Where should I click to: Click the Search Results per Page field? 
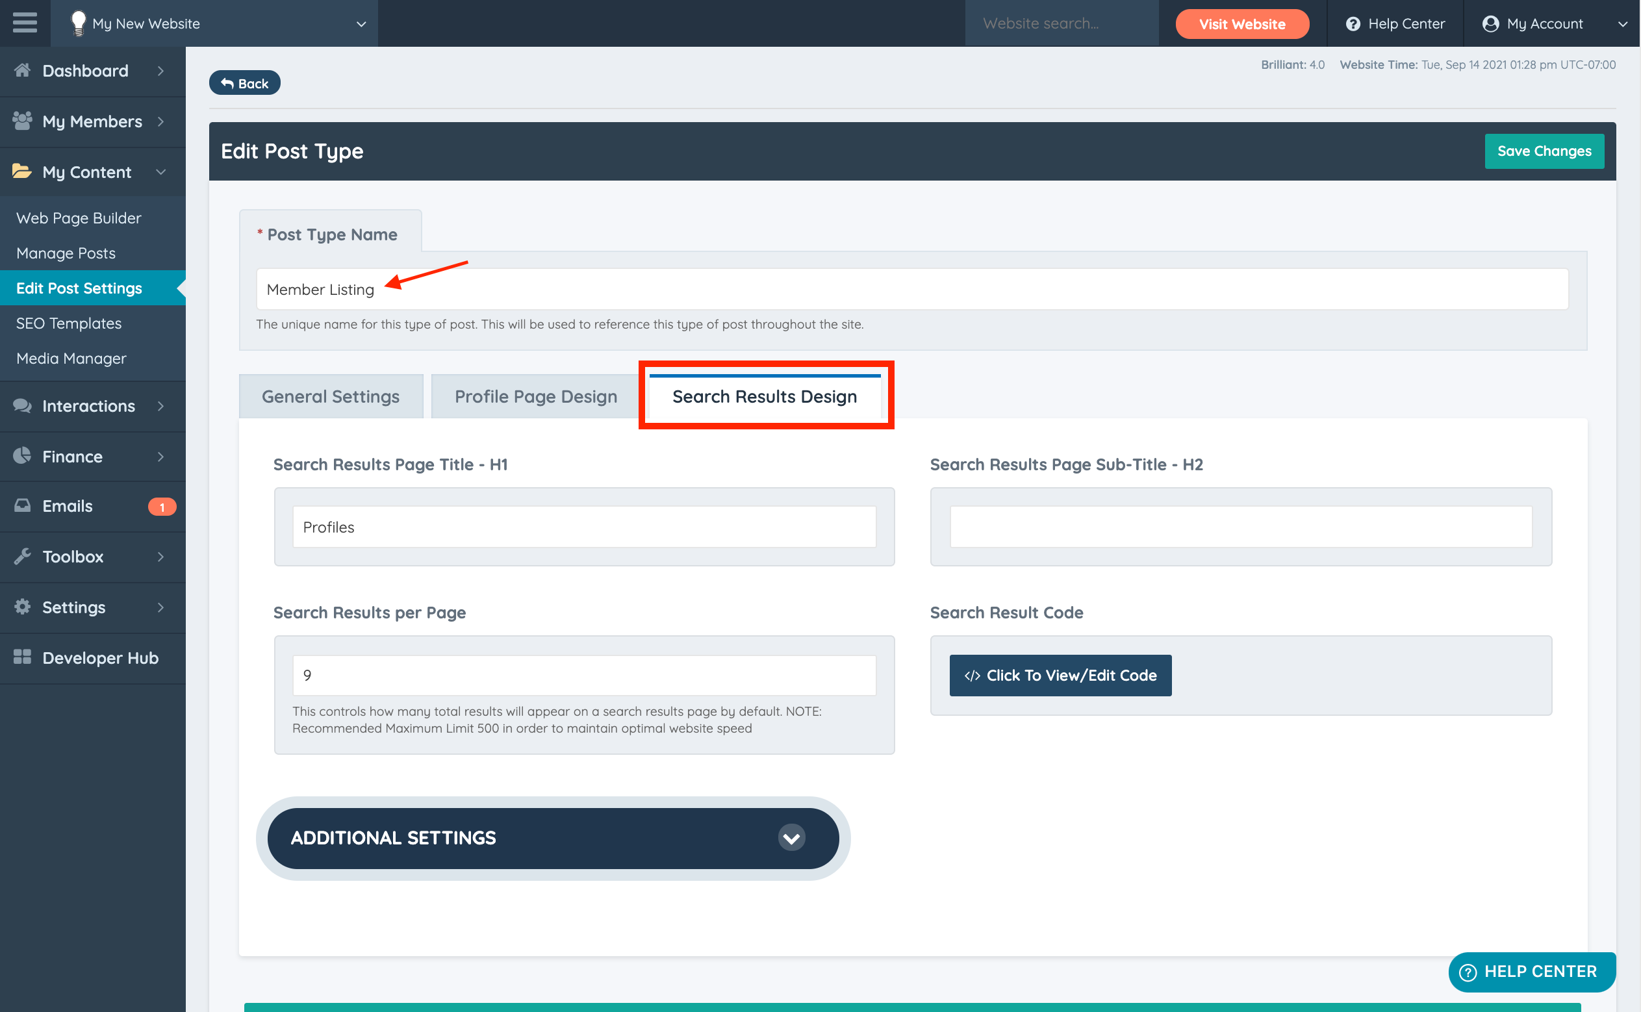click(583, 676)
